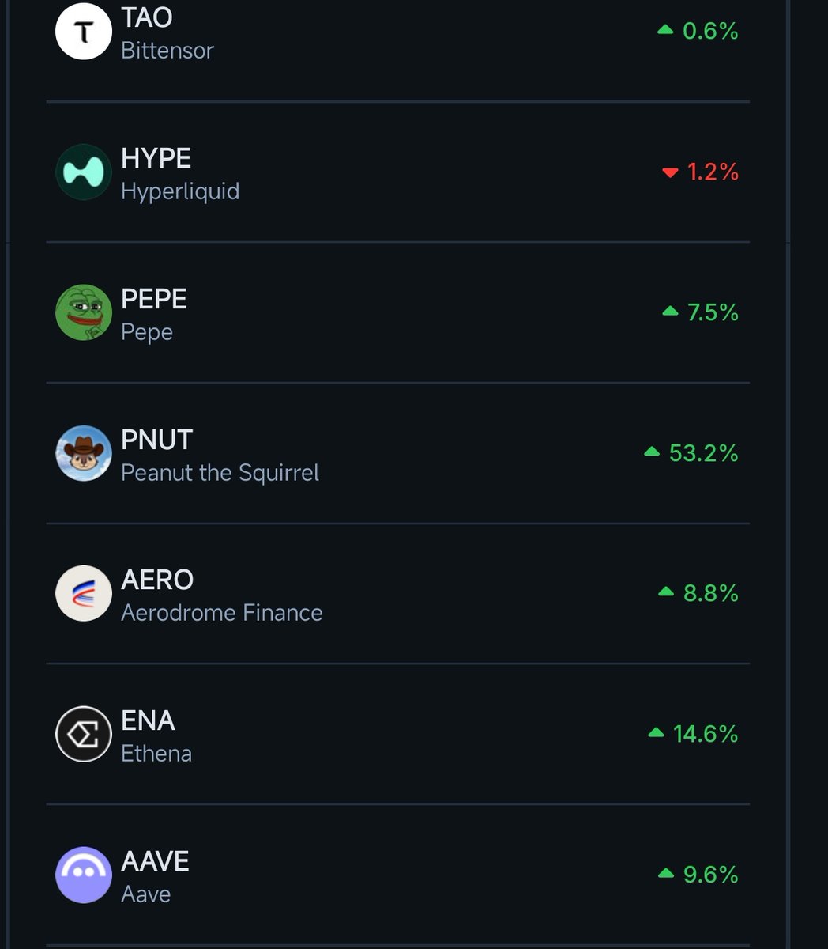Select the Ethena ENA logo icon
Image resolution: width=828 pixels, height=949 pixels.
coord(83,734)
